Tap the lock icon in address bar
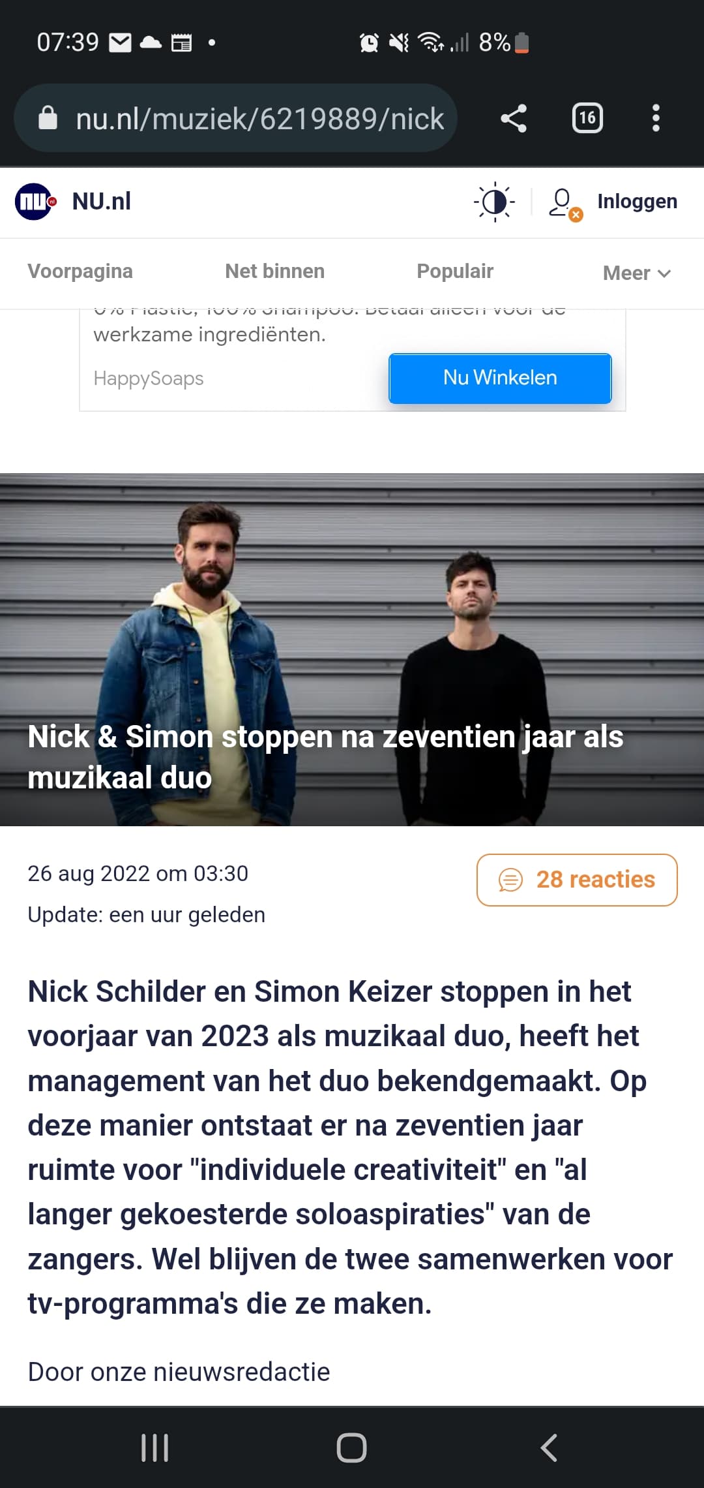The width and height of the screenshot is (704, 1488). click(48, 118)
